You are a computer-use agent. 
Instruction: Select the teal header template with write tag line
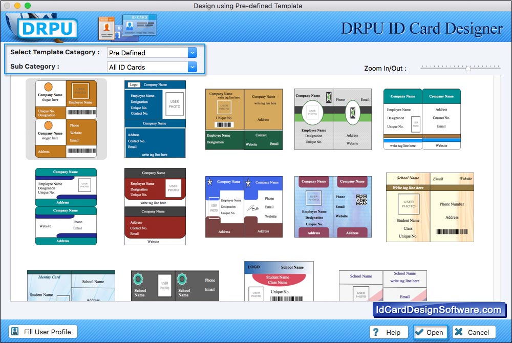pyautogui.click(x=422, y=119)
